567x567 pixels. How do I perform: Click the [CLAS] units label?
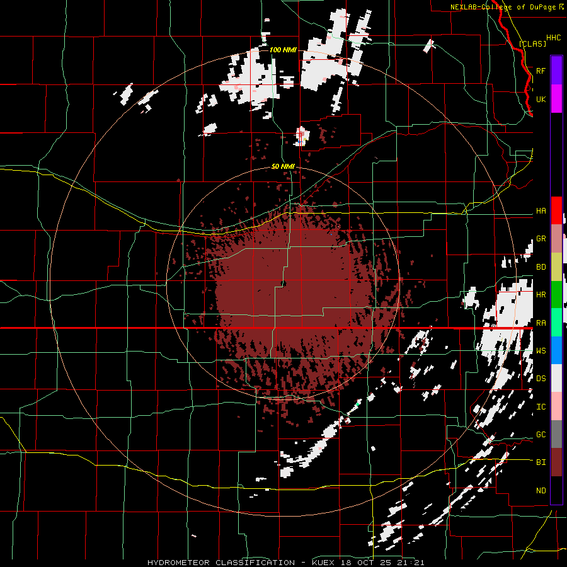532,43
